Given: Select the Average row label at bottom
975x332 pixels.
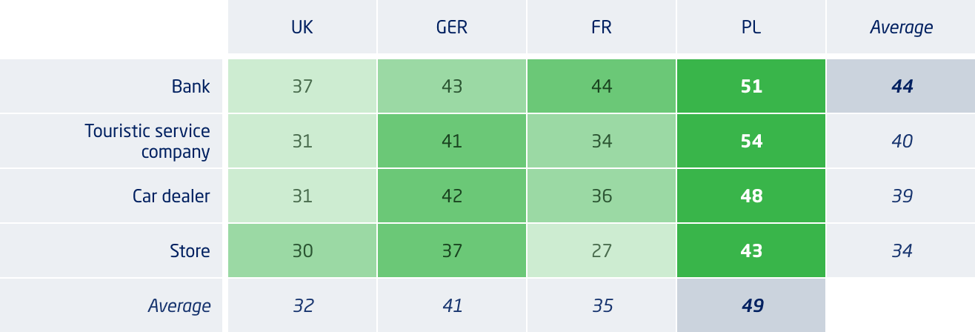Looking at the screenshot, I should point(179,305).
